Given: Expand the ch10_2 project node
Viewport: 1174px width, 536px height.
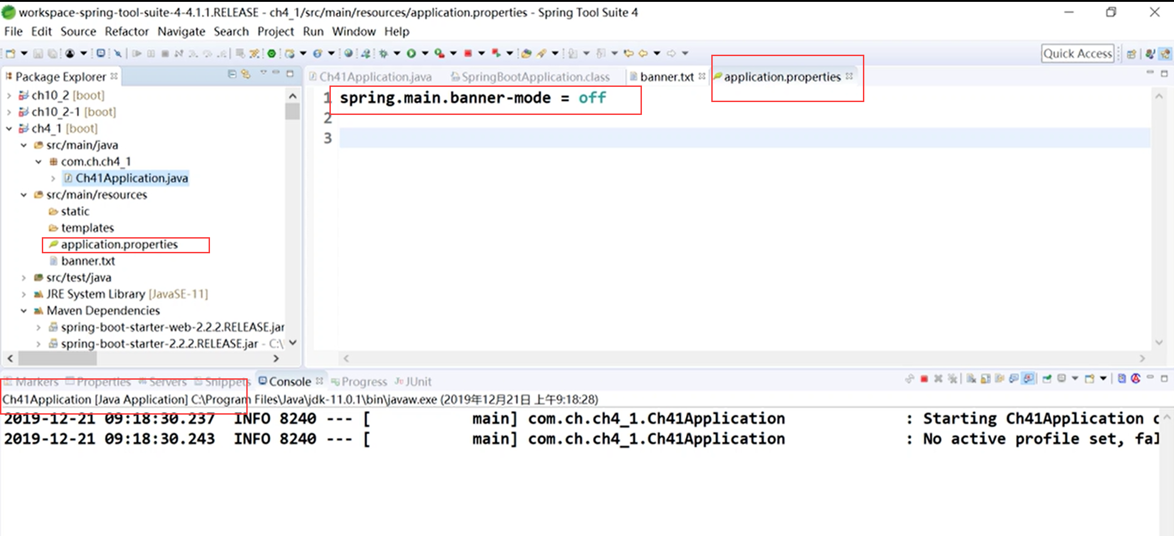Looking at the screenshot, I should click(x=9, y=96).
